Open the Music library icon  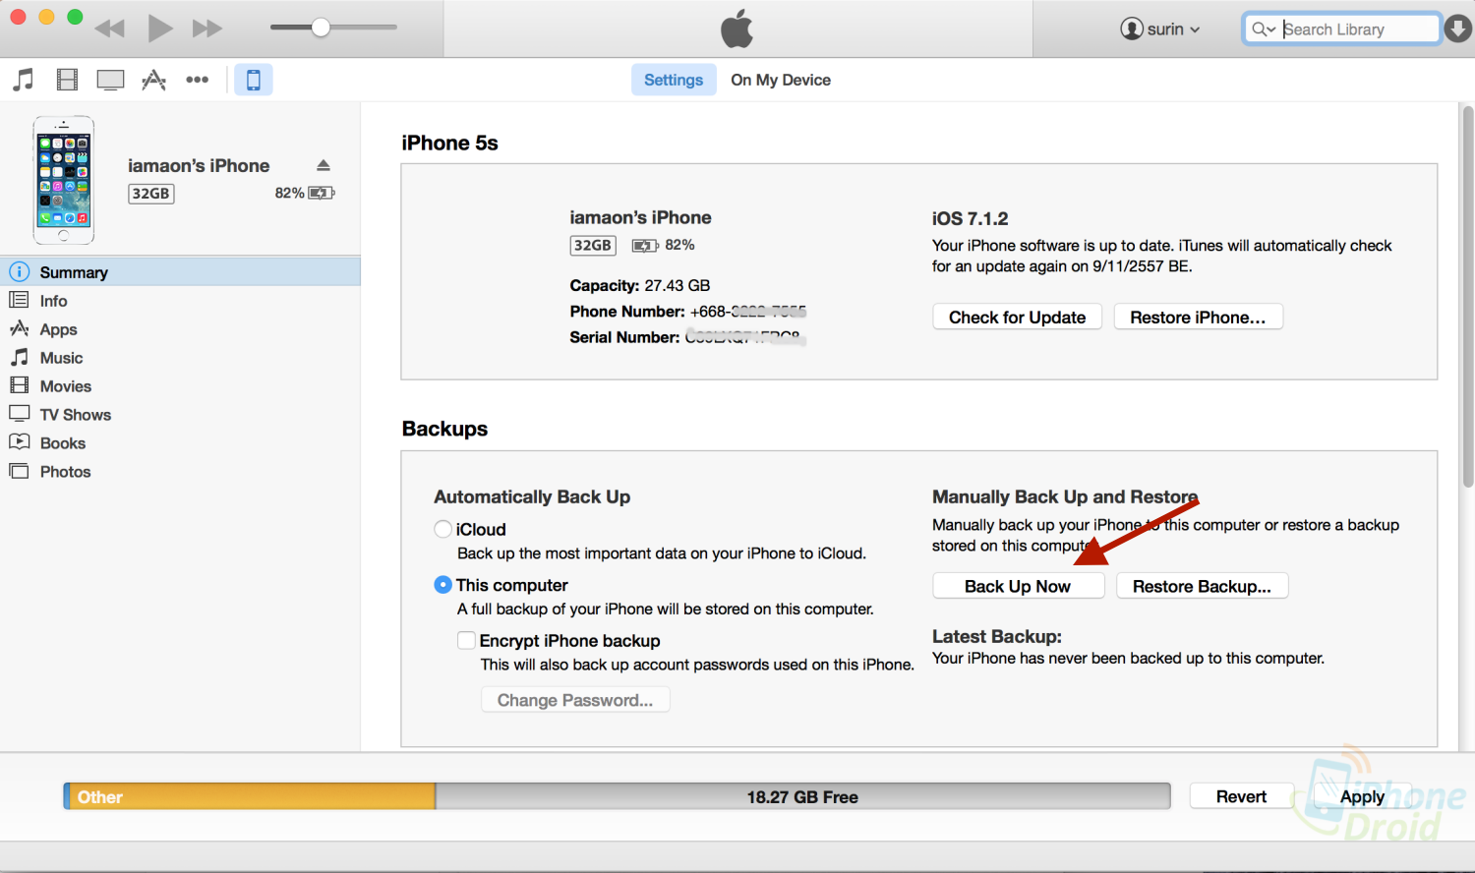click(x=23, y=80)
